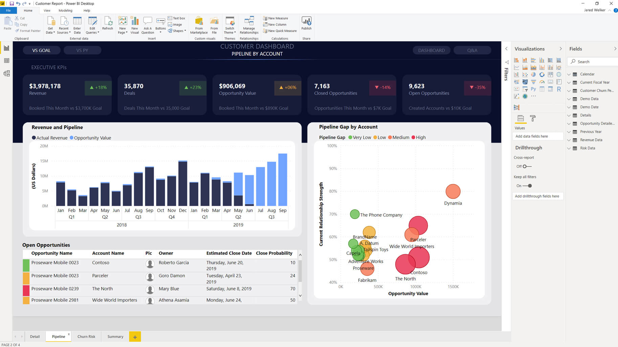Insert a Text box
Viewport: 618px width, 347px height.
(176, 18)
